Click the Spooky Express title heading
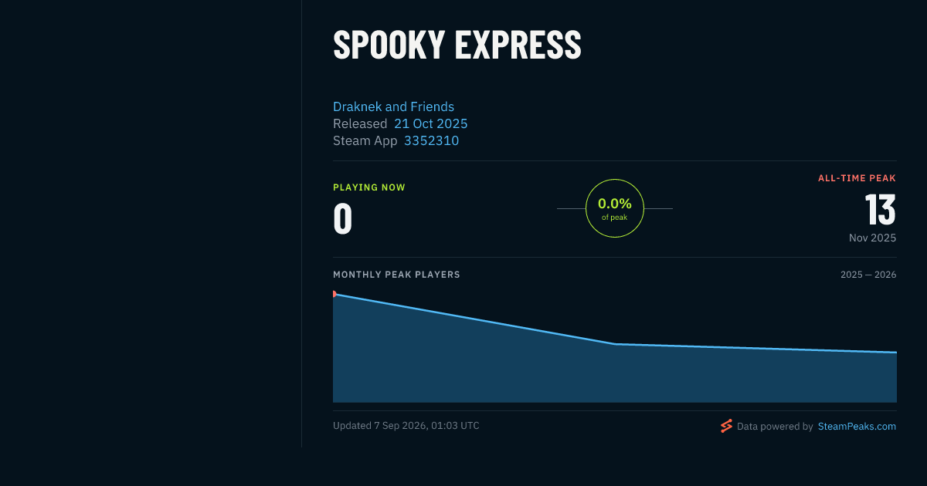927x486 pixels. 457,45
